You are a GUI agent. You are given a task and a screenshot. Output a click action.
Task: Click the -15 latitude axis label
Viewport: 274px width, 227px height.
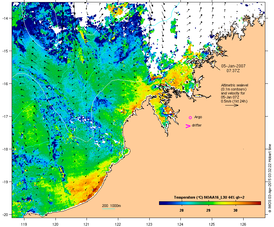pos(5,51)
